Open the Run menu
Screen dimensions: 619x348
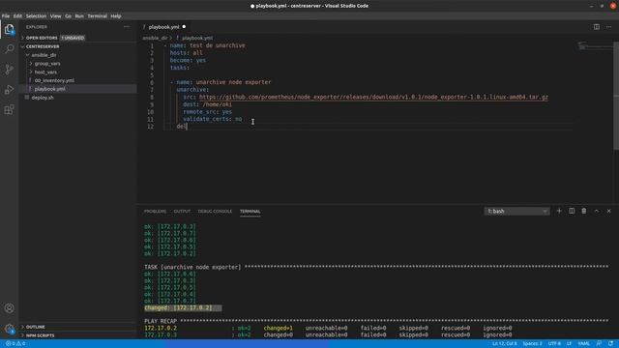click(79, 16)
